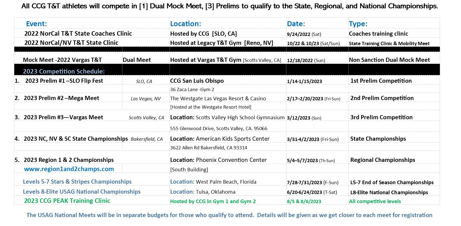Click the Location: column header
Screen dimensions: 461x226
186,24
